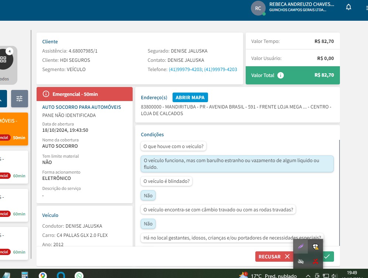Viewport: 368px width, 278px height.
Task: Select the Todos grid icon
Action: point(3,59)
